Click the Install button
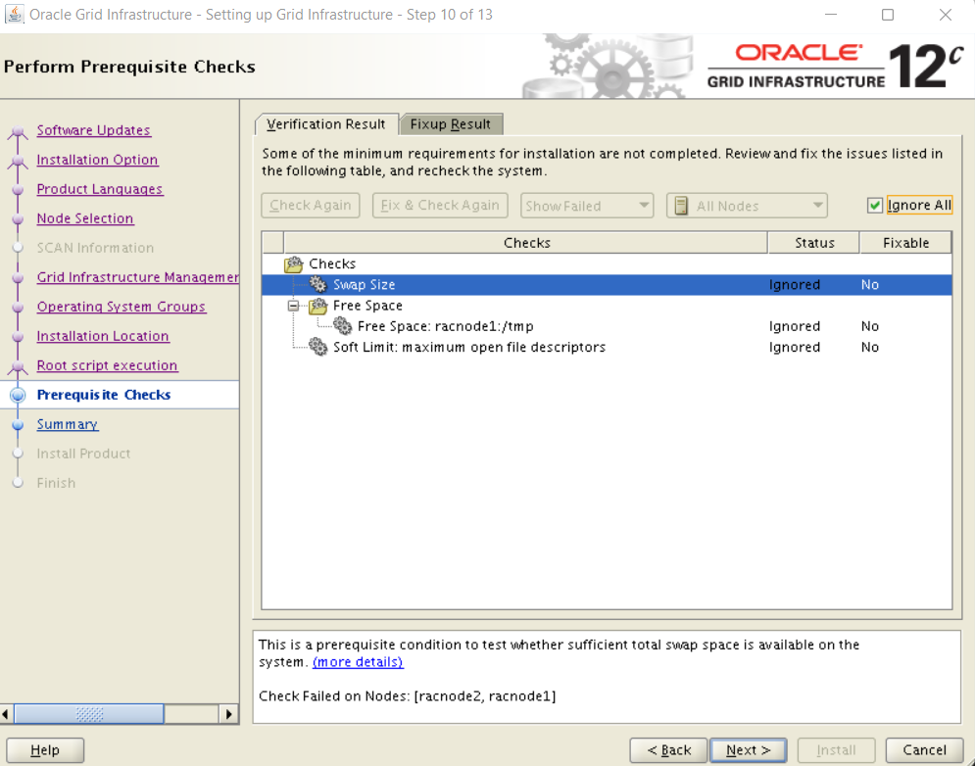This screenshot has height=766, width=975. click(x=836, y=750)
